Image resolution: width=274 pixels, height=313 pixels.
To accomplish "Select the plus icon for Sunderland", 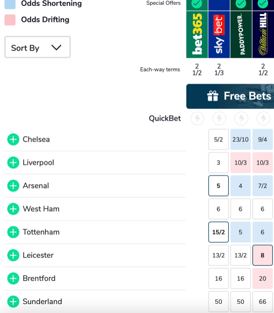I will coord(13,302).
